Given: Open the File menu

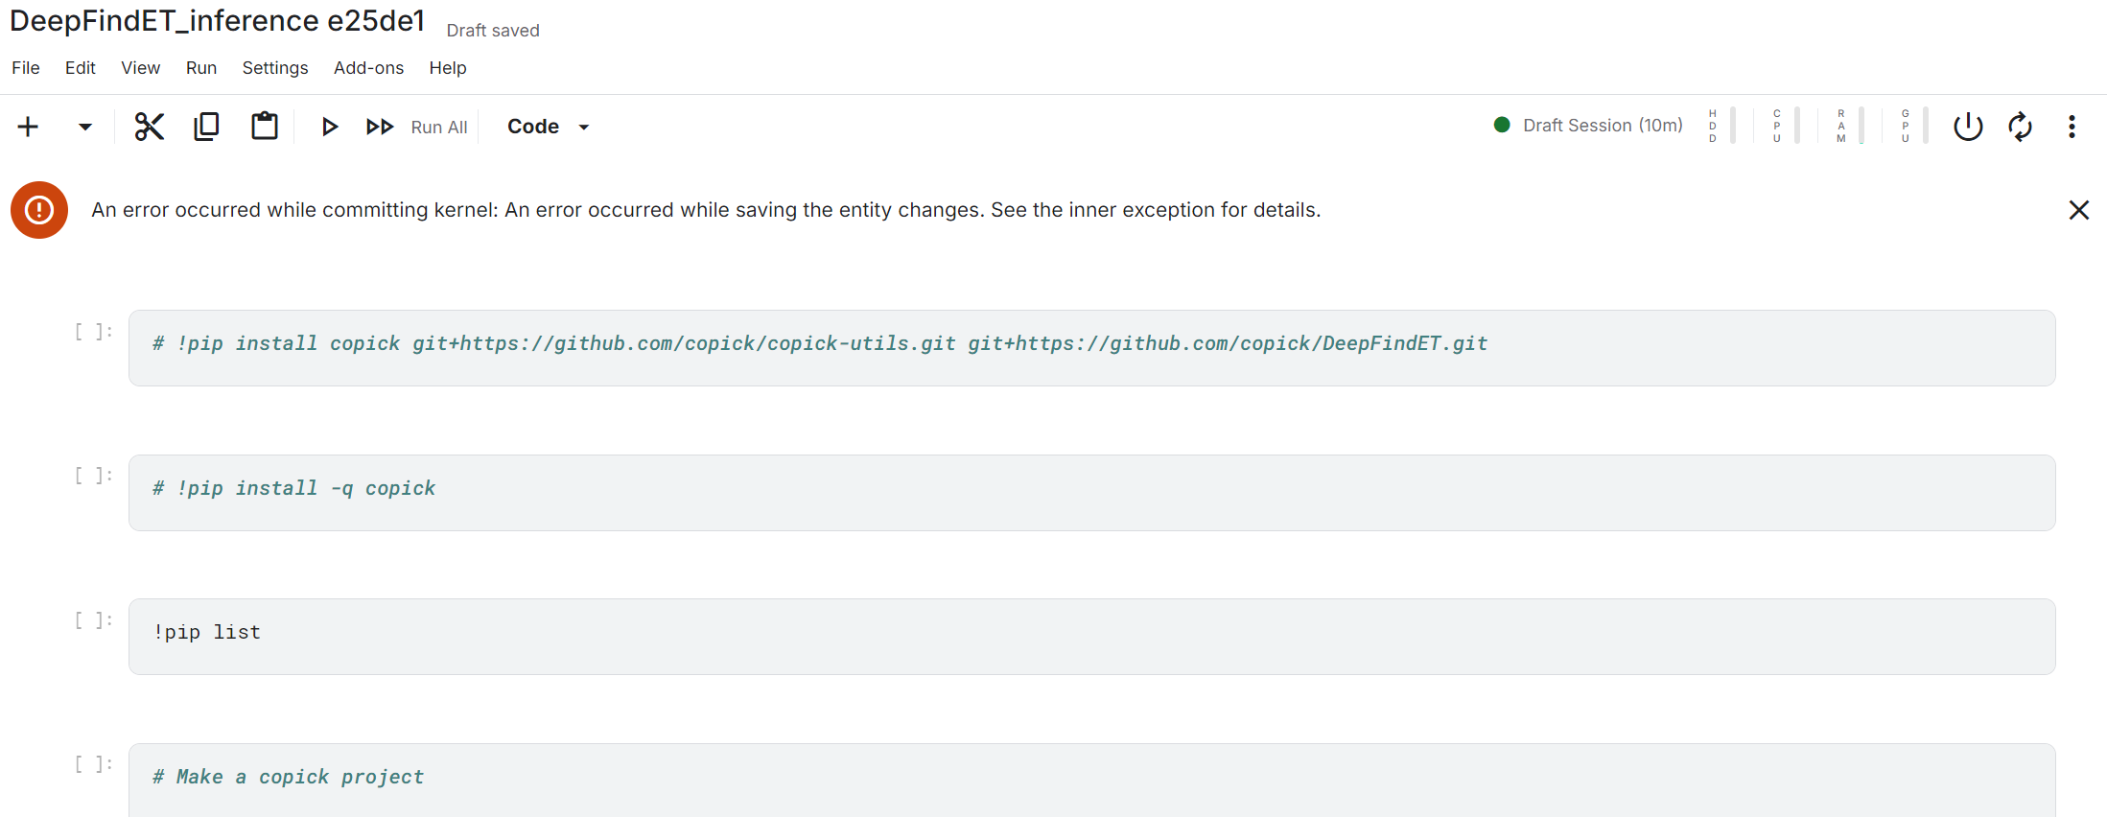Looking at the screenshot, I should 26,68.
